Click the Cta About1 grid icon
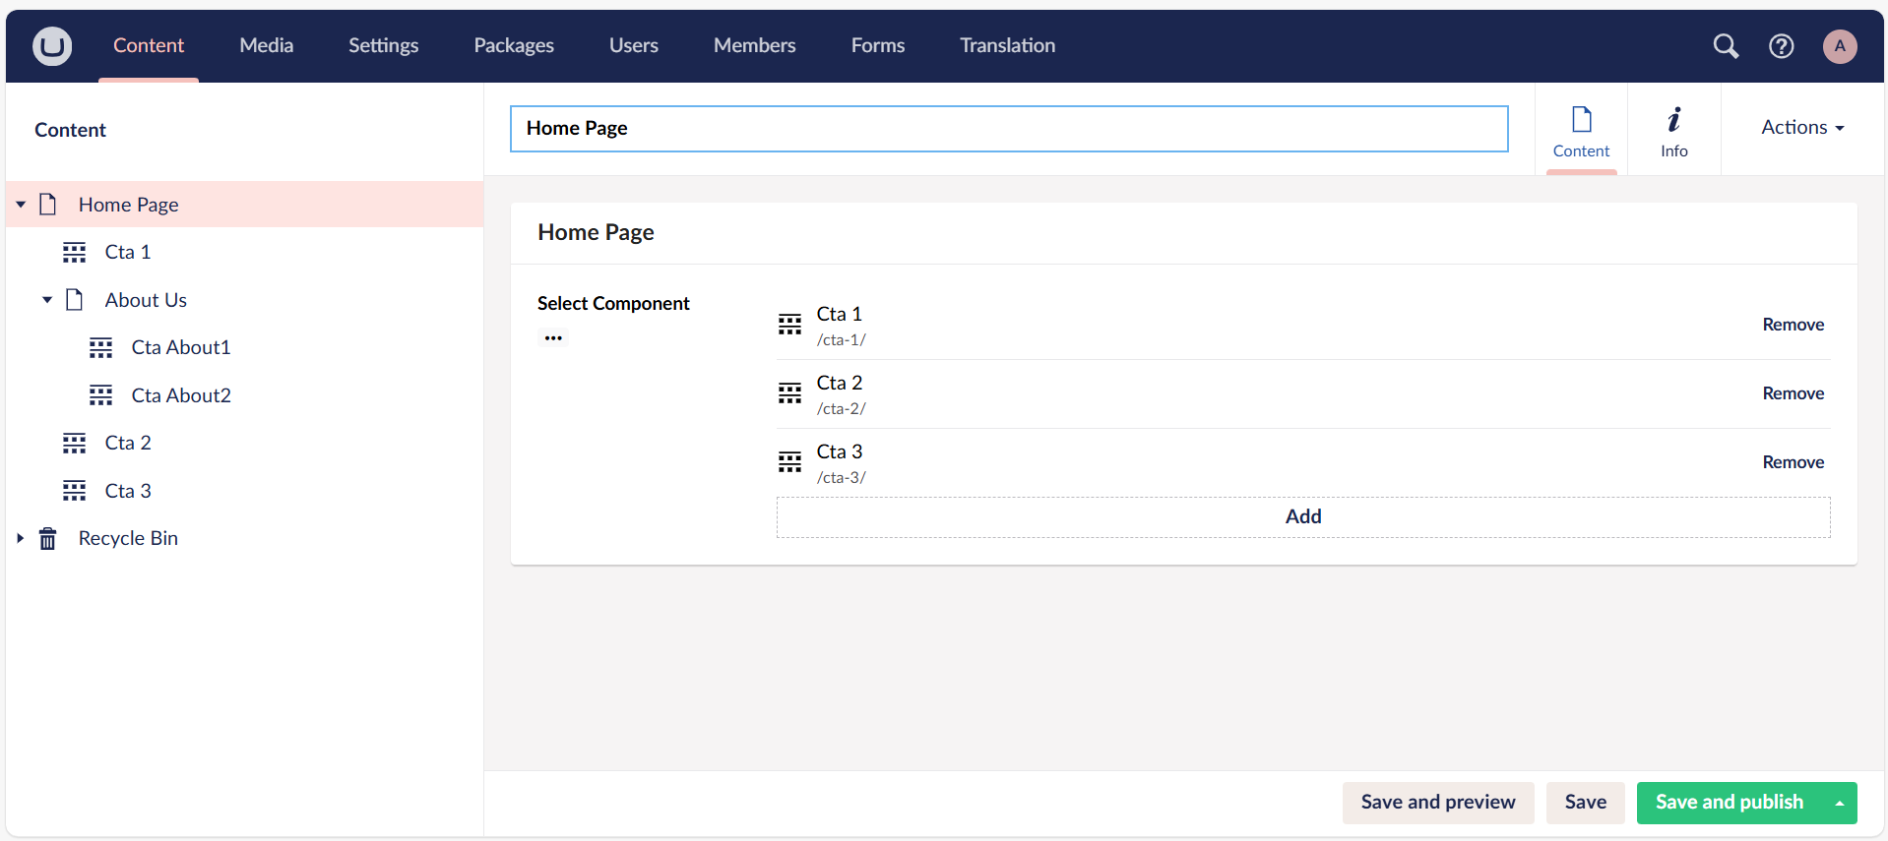The image size is (1888, 841). point(100,348)
